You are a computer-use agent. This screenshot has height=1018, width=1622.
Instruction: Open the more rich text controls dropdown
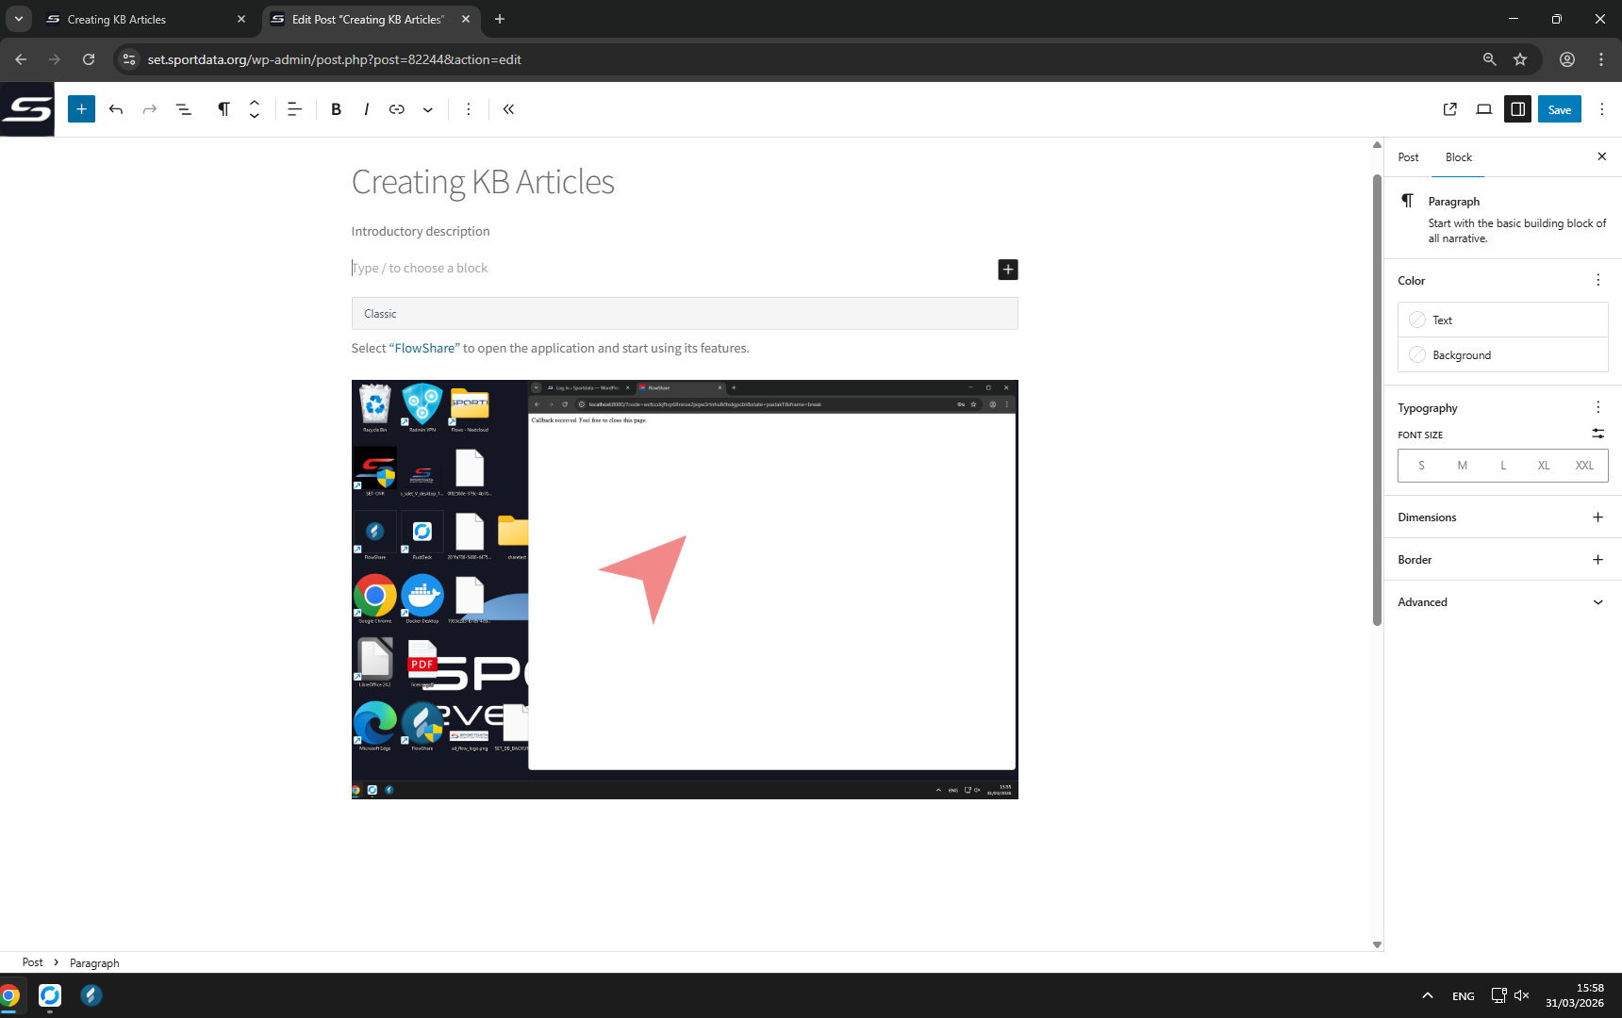[428, 109]
